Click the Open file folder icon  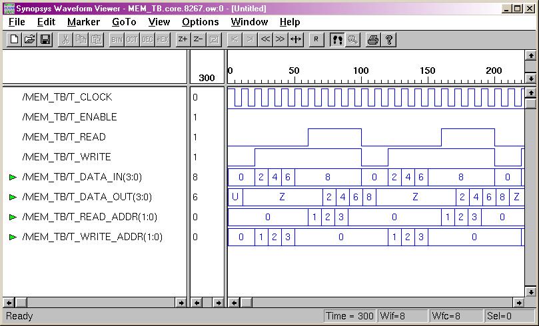coord(29,39)
